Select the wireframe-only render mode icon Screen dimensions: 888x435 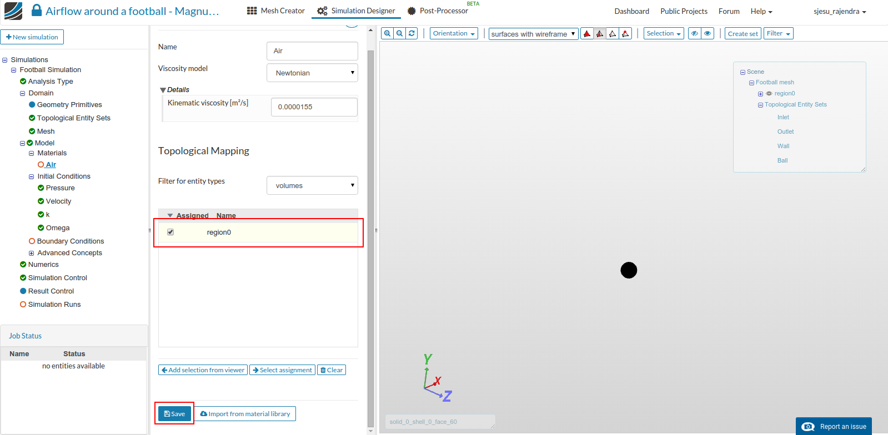(613, 34)
